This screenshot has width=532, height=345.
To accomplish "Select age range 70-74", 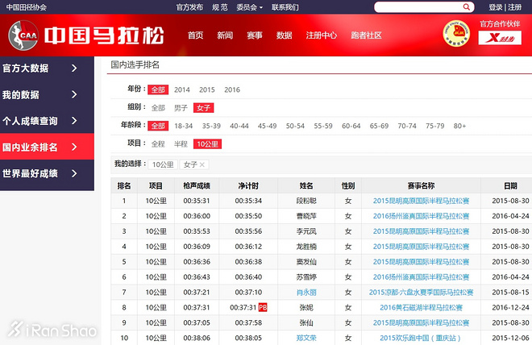I will point(407,126).
